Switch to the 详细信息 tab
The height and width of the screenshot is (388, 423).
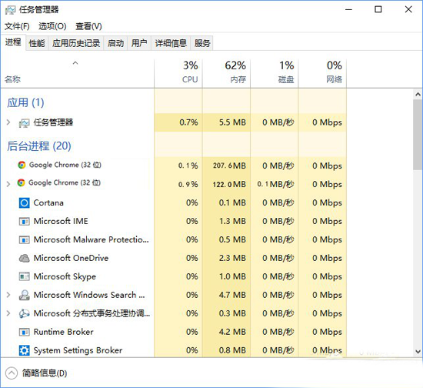tap(171, 43)
